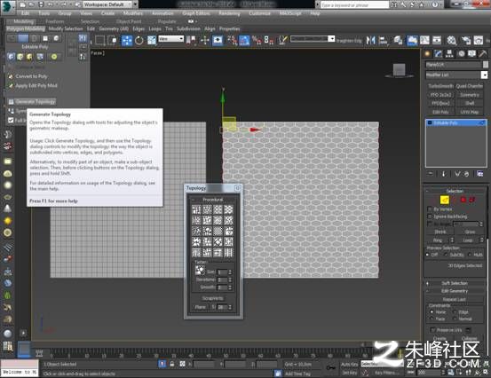Image resolution: width=491 pixels, height=378 pixels.
Task: Click the first Procedural topology pattern
Action: tap(196, 209)
